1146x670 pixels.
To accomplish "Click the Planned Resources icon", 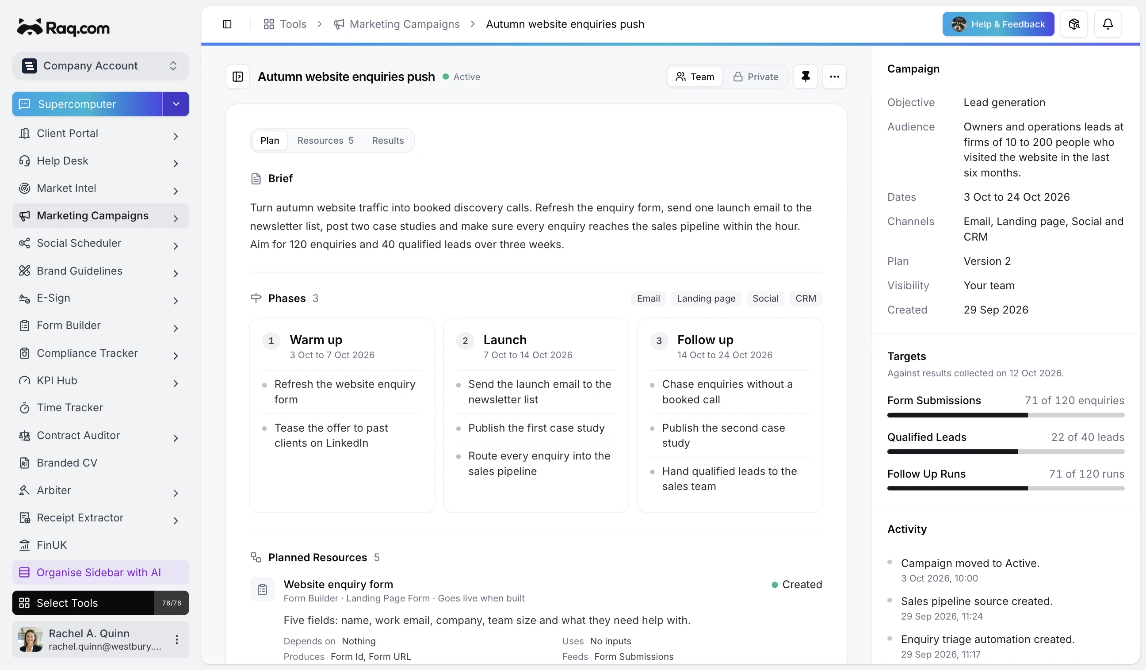I will (x=256, y=557).
